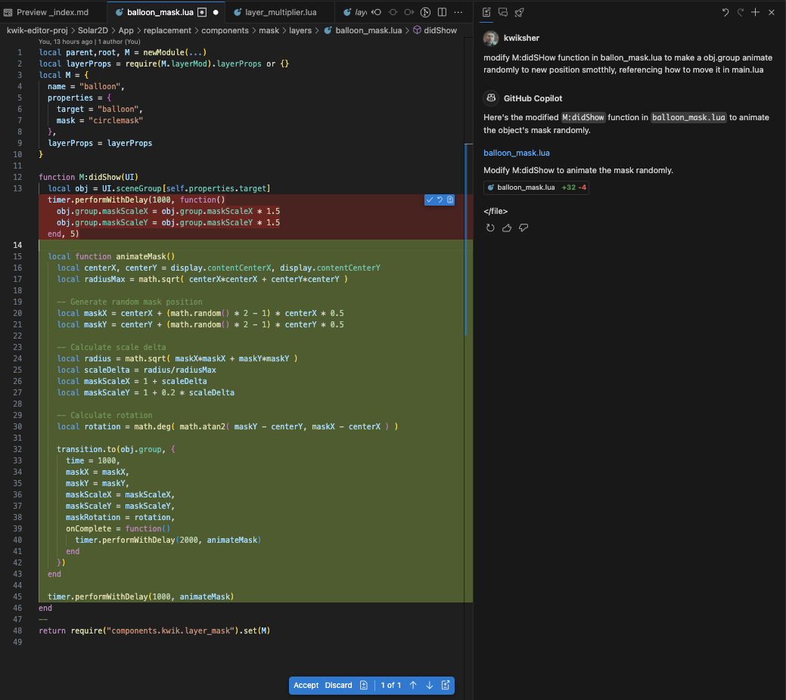Go to next commit revision in toolbar
786x700 pixels.
pyautogui.click(x=409, y=12)
